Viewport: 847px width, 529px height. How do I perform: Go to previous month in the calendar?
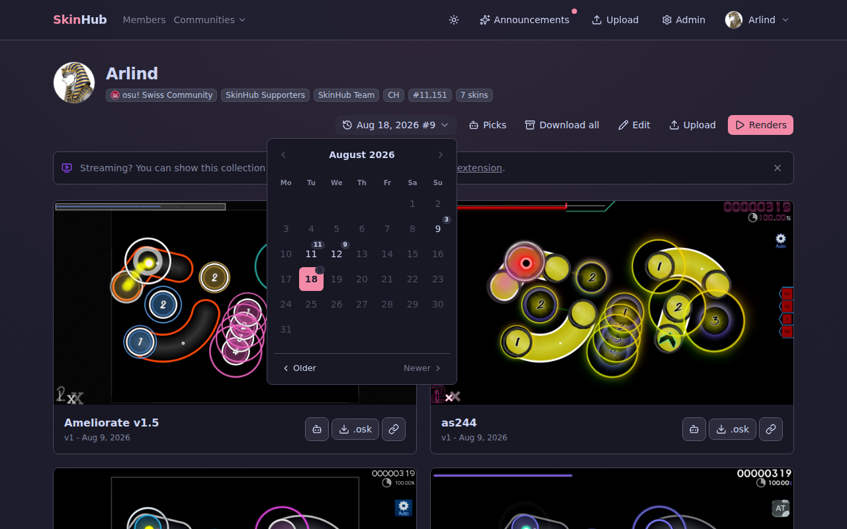click(283, 155)
